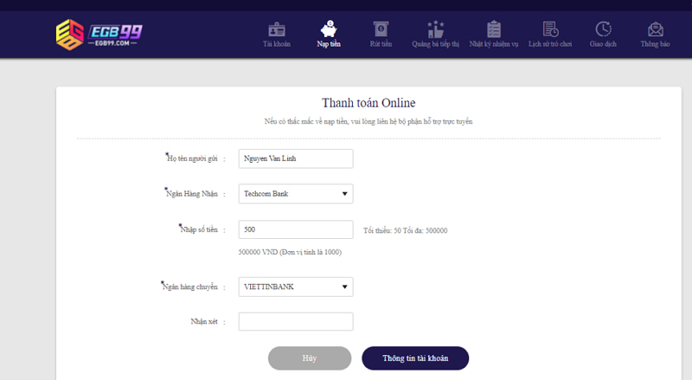The image size is (692, 380).
Task: Open the Thông báo menu label
Action: [x=655, y=43]
